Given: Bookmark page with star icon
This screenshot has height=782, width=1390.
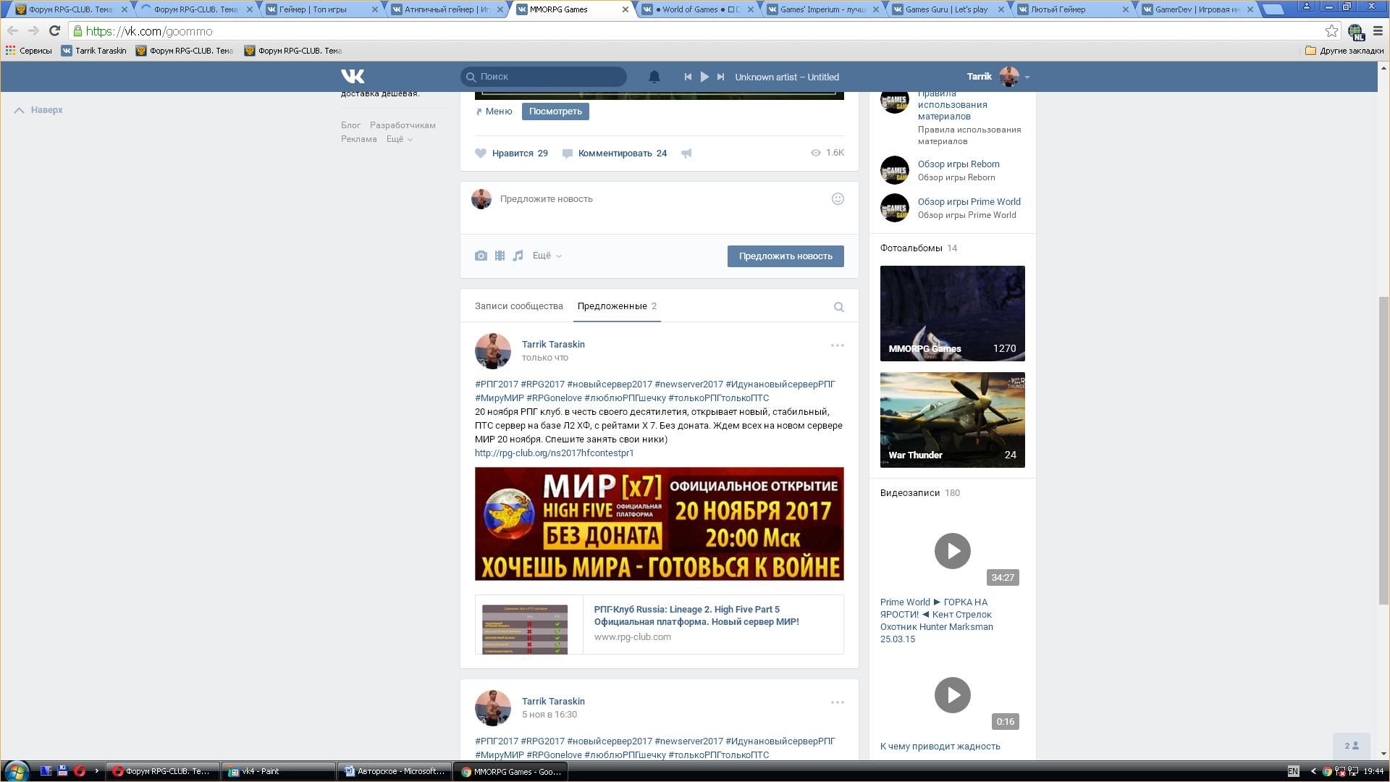Looking at the screenshot, I should pos(1331,31).
